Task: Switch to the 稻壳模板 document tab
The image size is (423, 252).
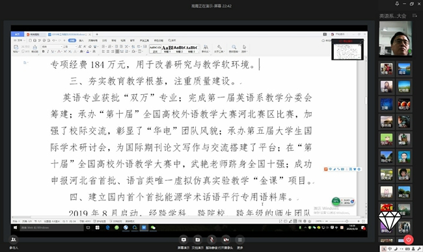Action: point(35,34)
